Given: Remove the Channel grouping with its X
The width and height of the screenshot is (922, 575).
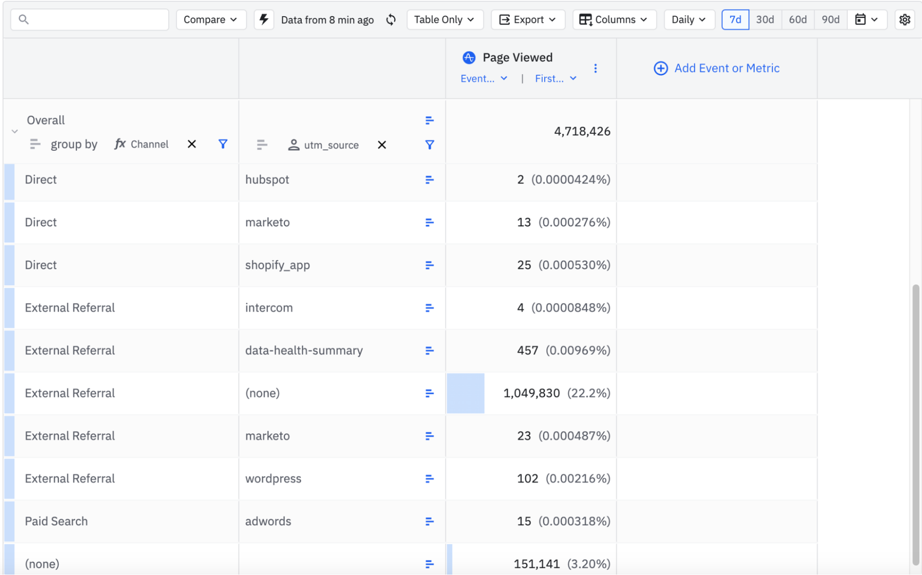Looking at the screenshot, I should pyautogui.click(x=192, y=144).
